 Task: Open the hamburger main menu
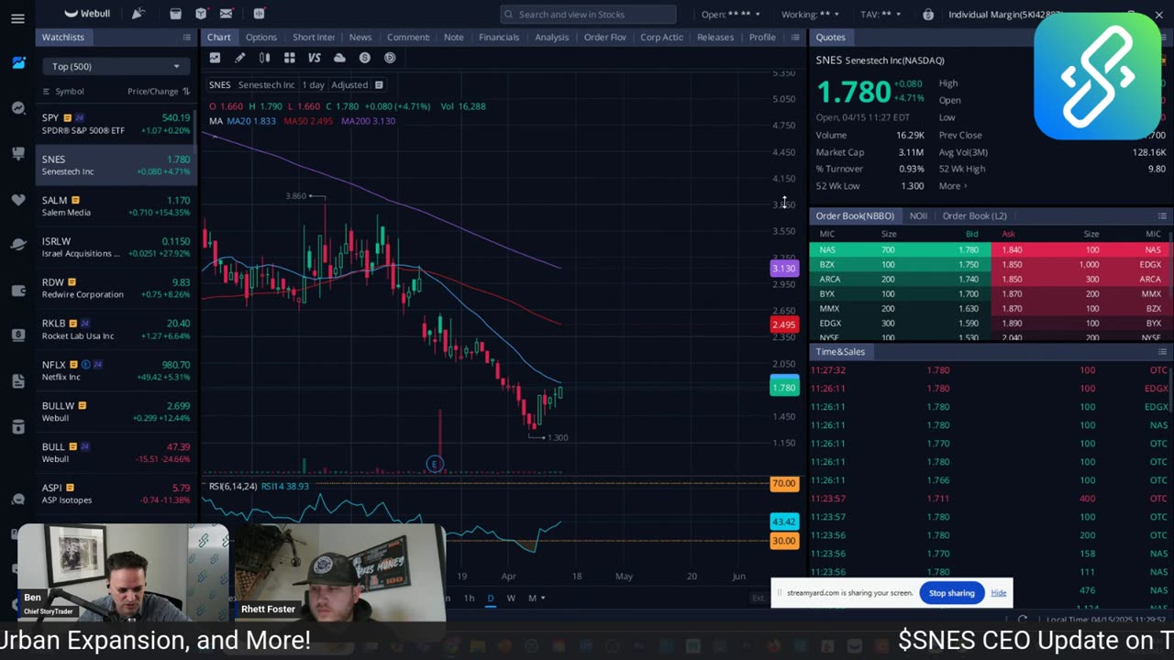point(17,18)
